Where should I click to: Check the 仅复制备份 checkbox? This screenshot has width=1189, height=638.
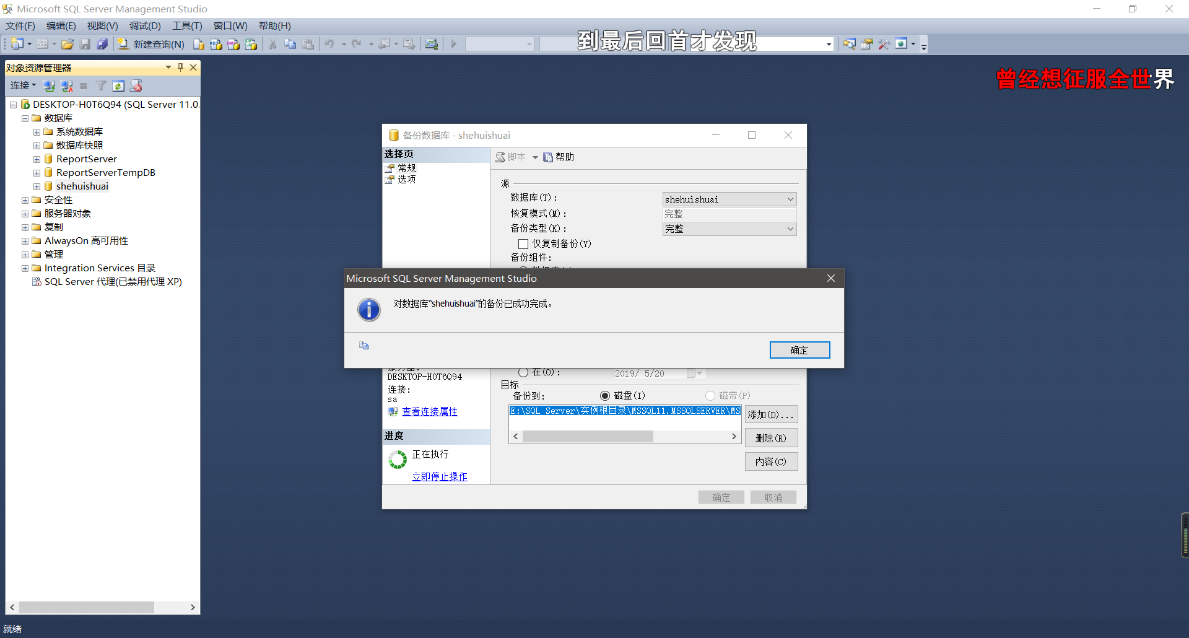[x=523, y=243]
